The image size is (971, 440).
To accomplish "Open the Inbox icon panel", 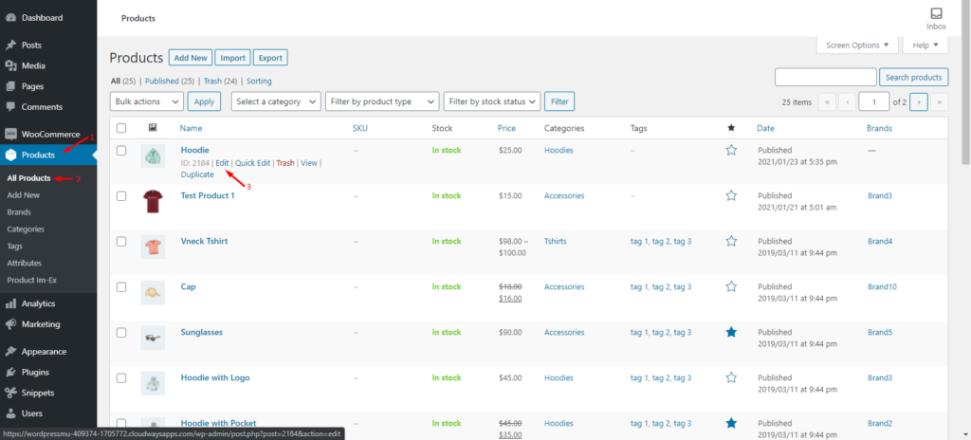I will tap(936, 14).
